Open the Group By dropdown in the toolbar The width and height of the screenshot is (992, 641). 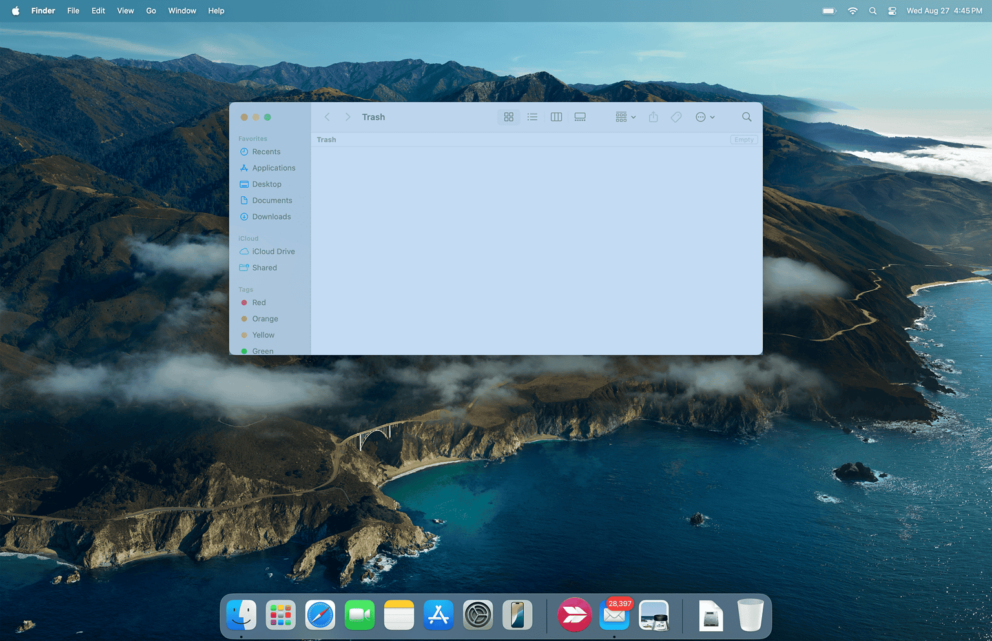coord(624,117)
